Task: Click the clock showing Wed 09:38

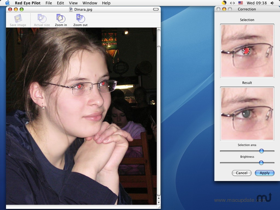Action: coord(256,3)
